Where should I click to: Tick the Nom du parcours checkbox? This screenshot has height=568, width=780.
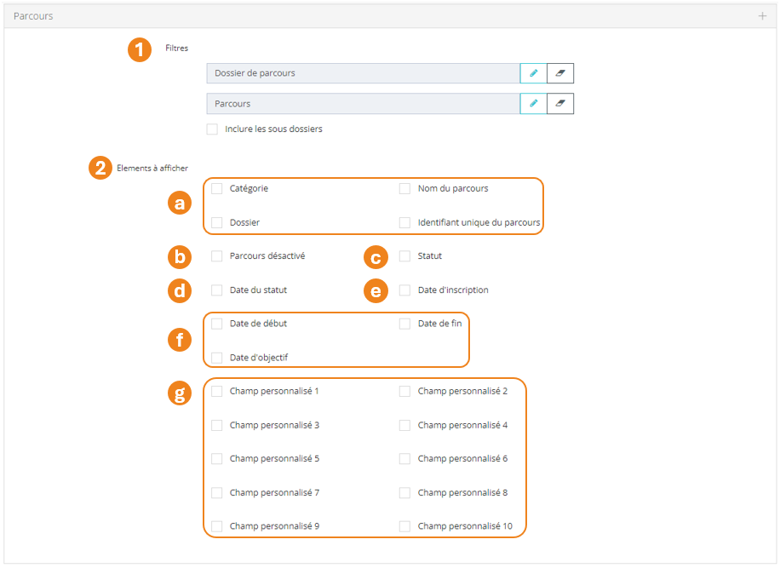405,188
